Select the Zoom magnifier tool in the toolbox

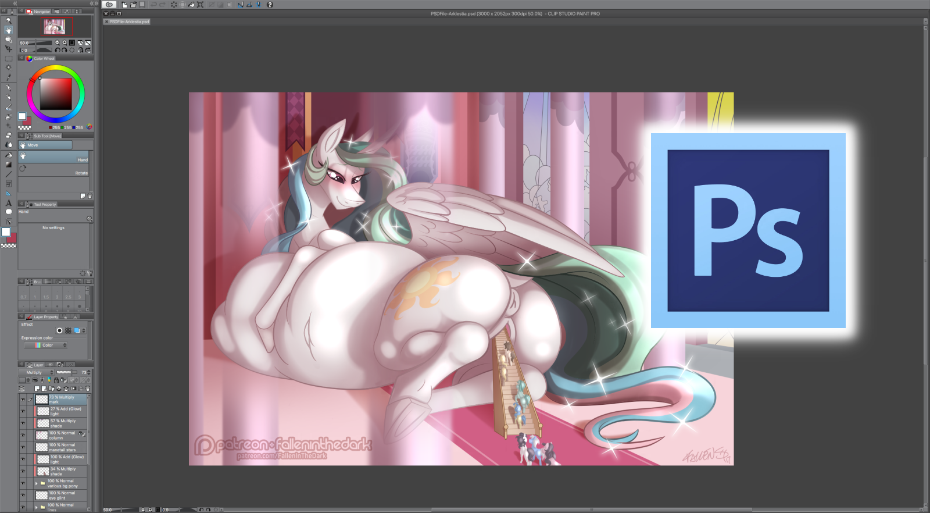pyautogui.click(x=8, y=20)
